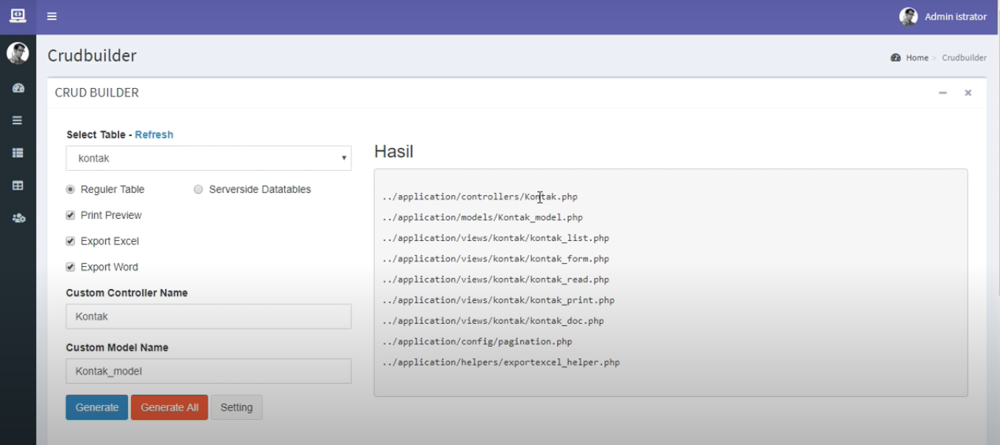1000x445 pixels.
Task: Click the sidebar user avatar
Action: point(18,53)
